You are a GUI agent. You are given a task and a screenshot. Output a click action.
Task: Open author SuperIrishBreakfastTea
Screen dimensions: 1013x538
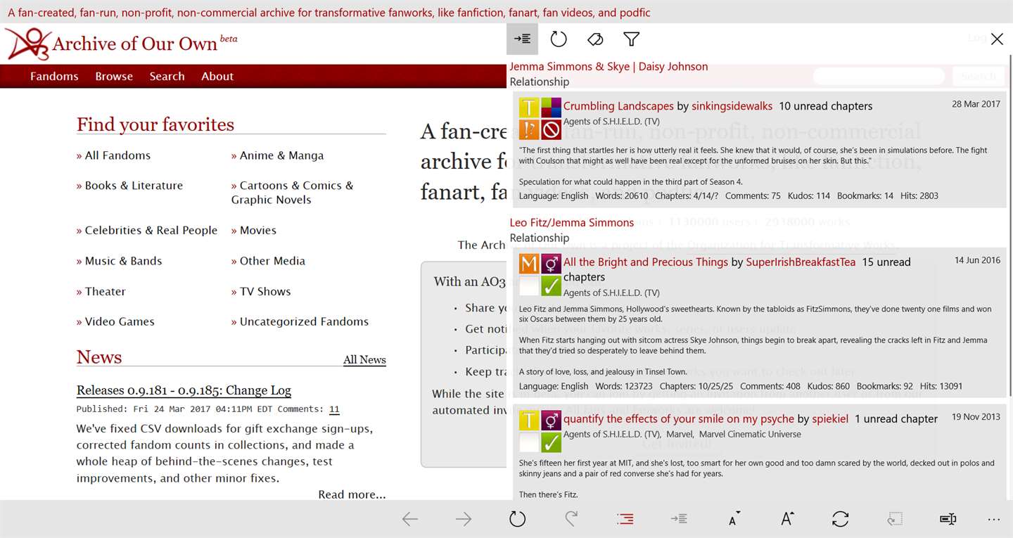click(x=801, y=262)
